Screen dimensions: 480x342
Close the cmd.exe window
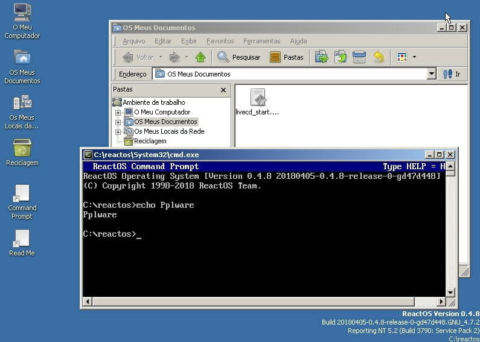450,155
